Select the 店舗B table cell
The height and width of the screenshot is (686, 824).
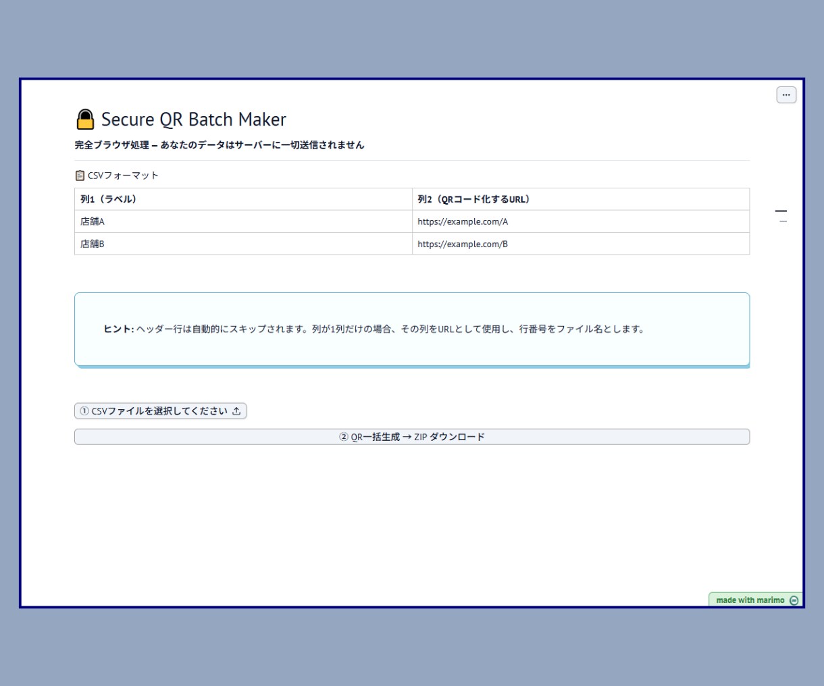pyautogui.click(x=243, y=244)
